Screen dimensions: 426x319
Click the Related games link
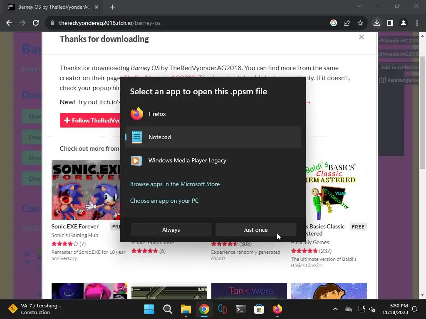tap(399, 80)
